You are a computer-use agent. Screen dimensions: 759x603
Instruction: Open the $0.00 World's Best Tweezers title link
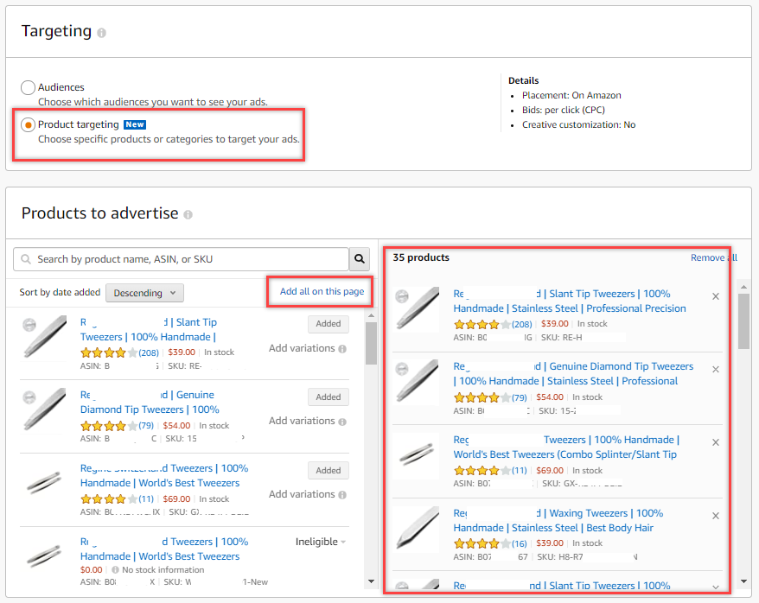coord(164,549)
